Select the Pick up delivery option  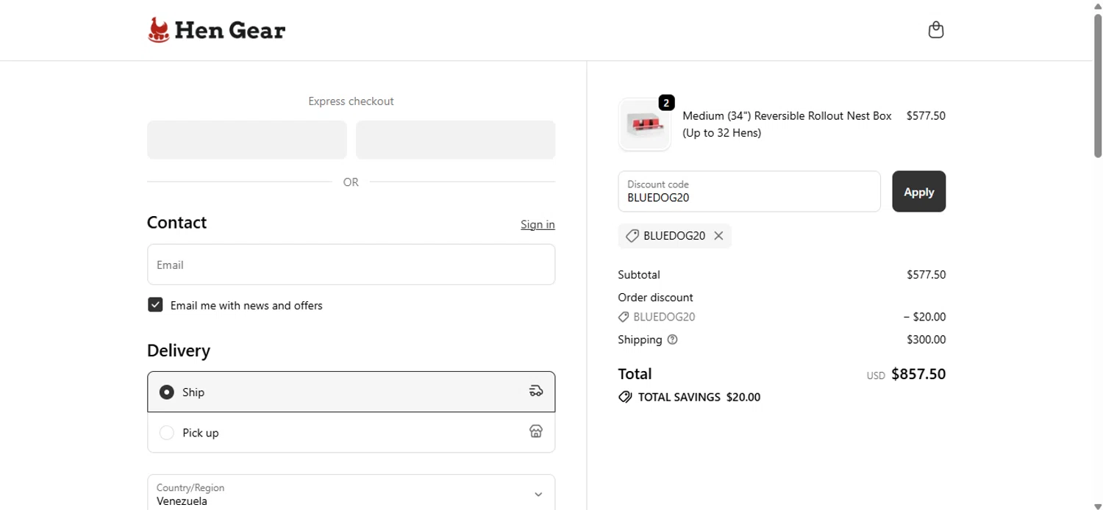pos(351,433)
